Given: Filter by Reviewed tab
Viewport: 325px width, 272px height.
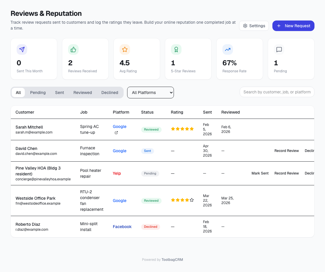Looking at the screenshot, I should (83, 93).
